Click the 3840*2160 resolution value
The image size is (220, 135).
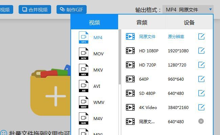[178, 108]
